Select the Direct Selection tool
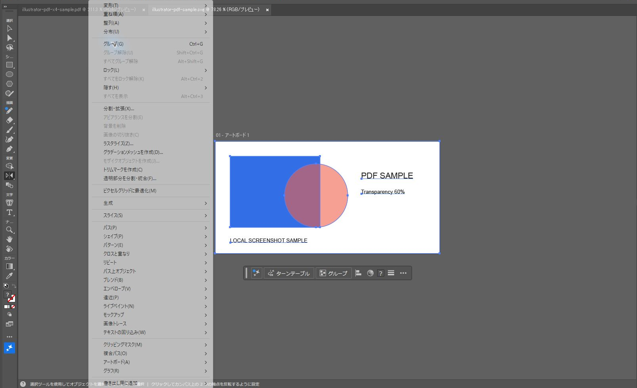This screenshot has width=637, height=388. [10, 38]
